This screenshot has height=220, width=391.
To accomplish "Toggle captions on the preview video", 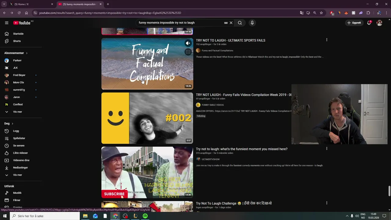I will click(x=188, y=52).
